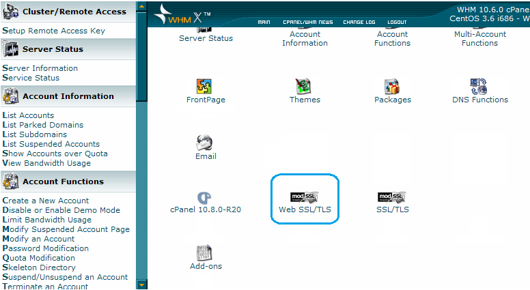
Task: Open the SSL/TLS modSSL icon
Action: click(392, 197)
